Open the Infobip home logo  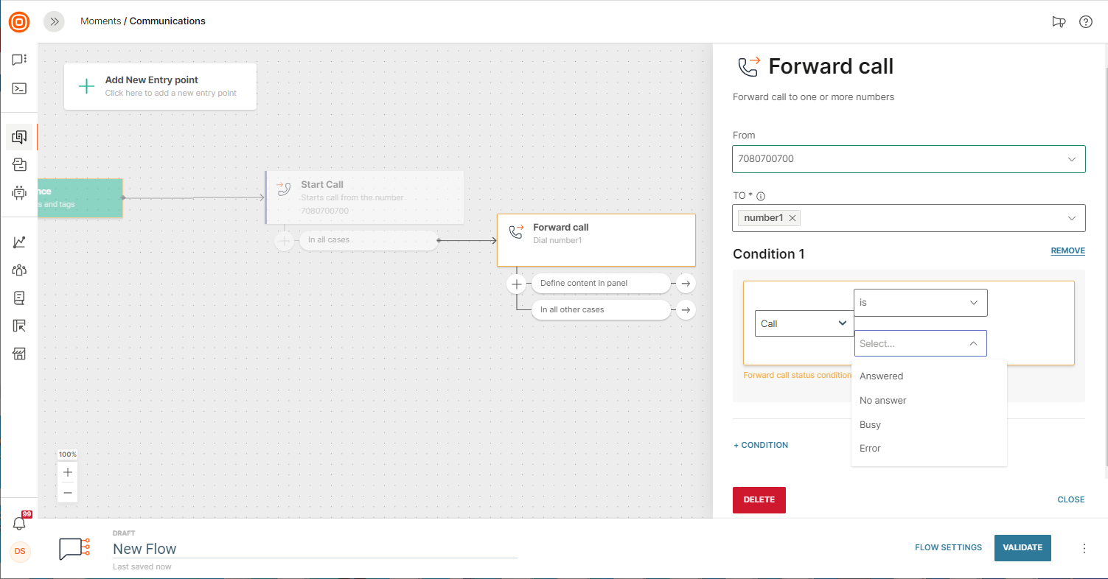click(x=19, y=21)
